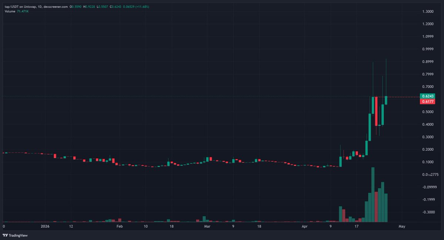Click the 0.7999 price axis label
The width and height of the screenshot is (444, 240).
428,74
